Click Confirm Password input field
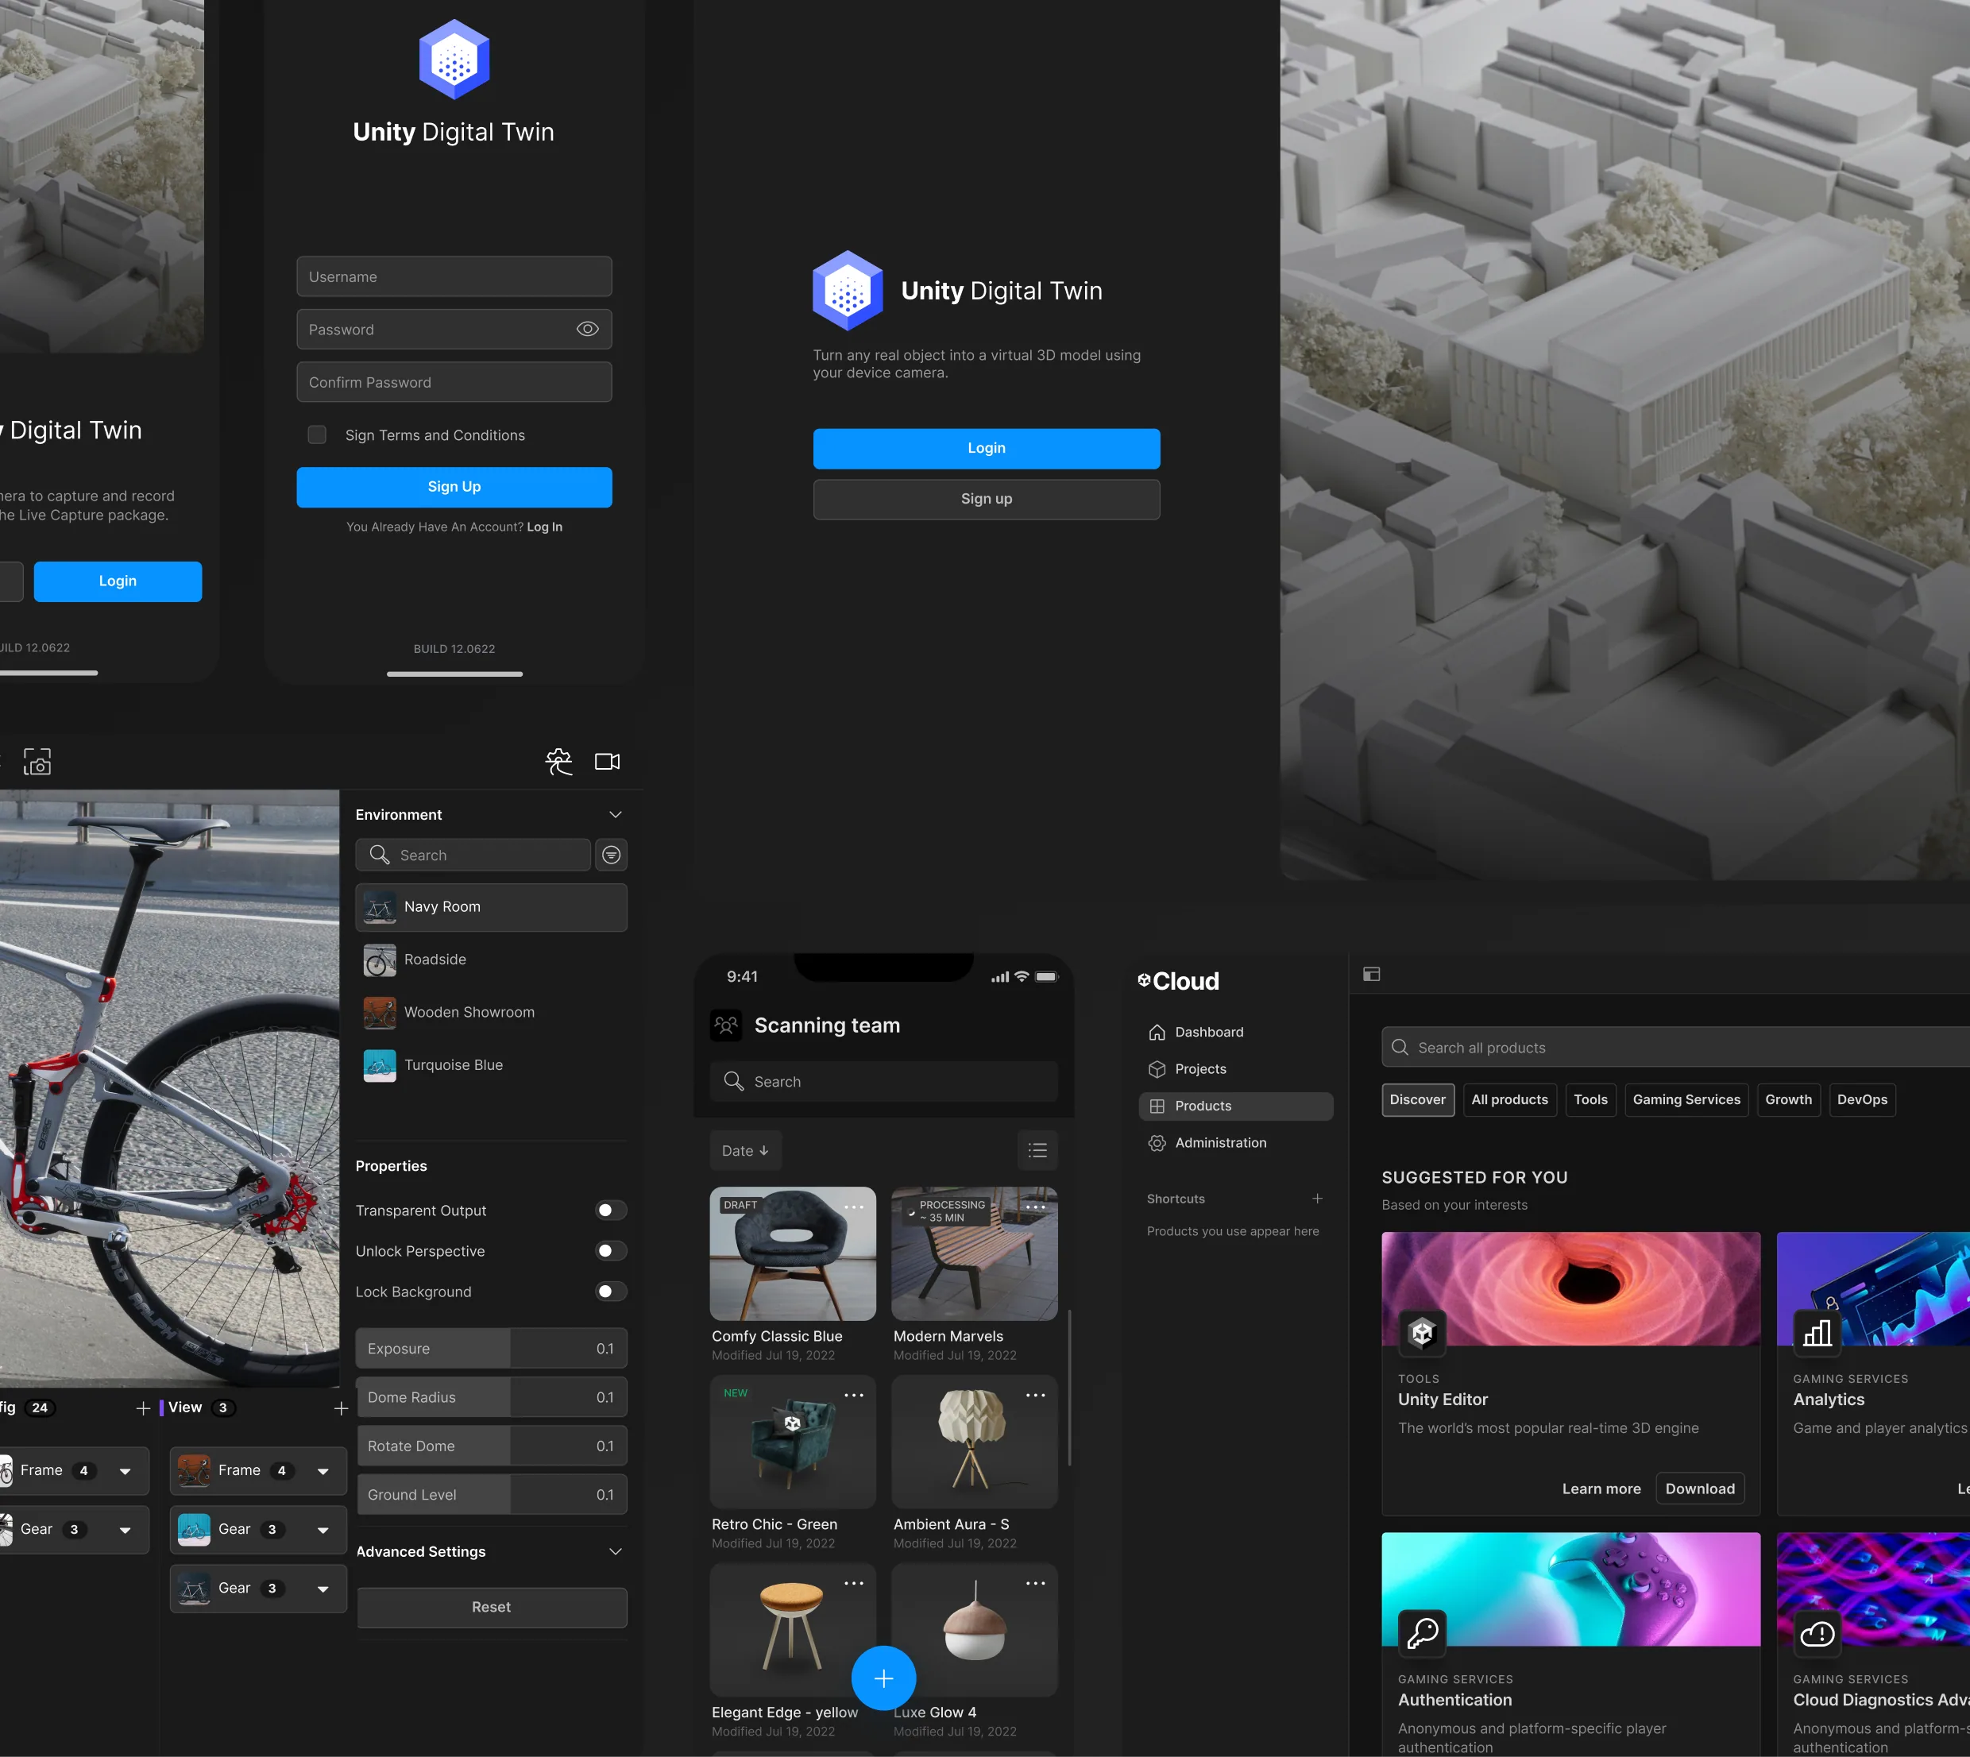1970x1757 pixels. pyautogui.click(x=454, y=382)
